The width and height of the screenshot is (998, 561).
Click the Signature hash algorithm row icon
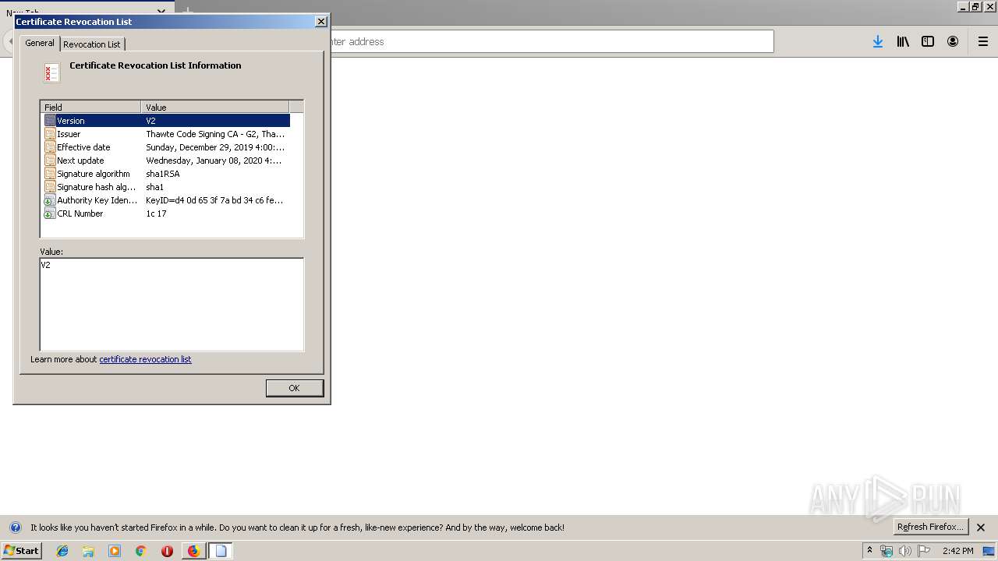click(50, 187)
